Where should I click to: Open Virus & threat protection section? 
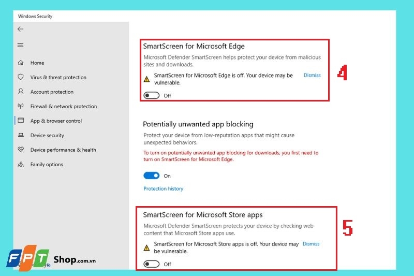tap(58, 77)
